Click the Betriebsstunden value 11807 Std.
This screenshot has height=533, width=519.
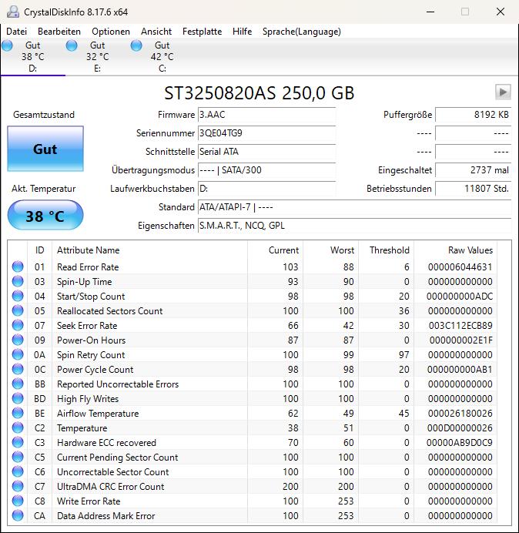pyautogui.click(x=473, y=189)
